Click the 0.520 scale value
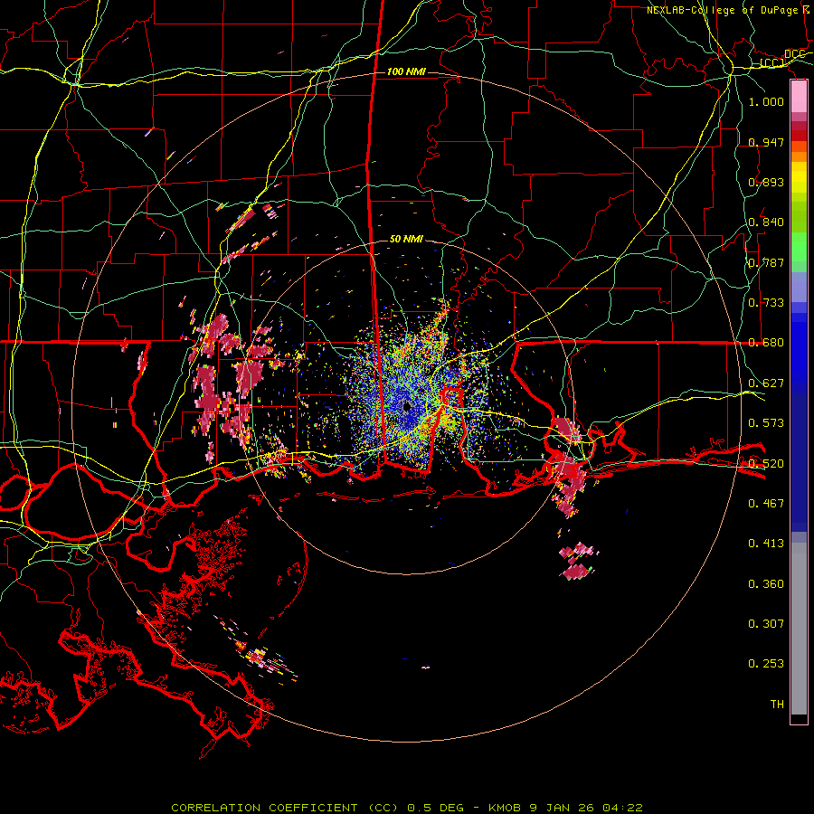Image resolution: width=814 pixels, height=814 pixels. 766,464
